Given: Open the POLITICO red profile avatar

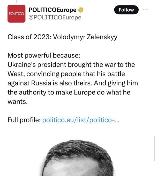Looking at the screenshot, I should point(16,13).
